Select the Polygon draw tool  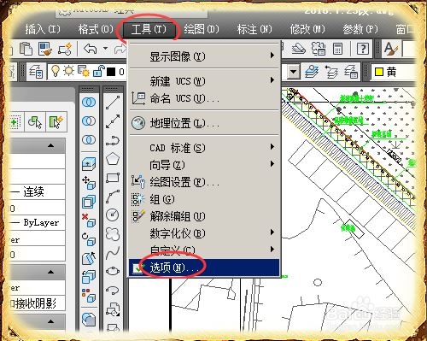(x=113, y=159)
